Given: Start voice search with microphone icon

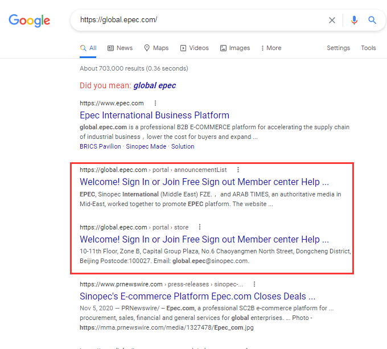Looking at the screenshot, I should coord(354,20).
